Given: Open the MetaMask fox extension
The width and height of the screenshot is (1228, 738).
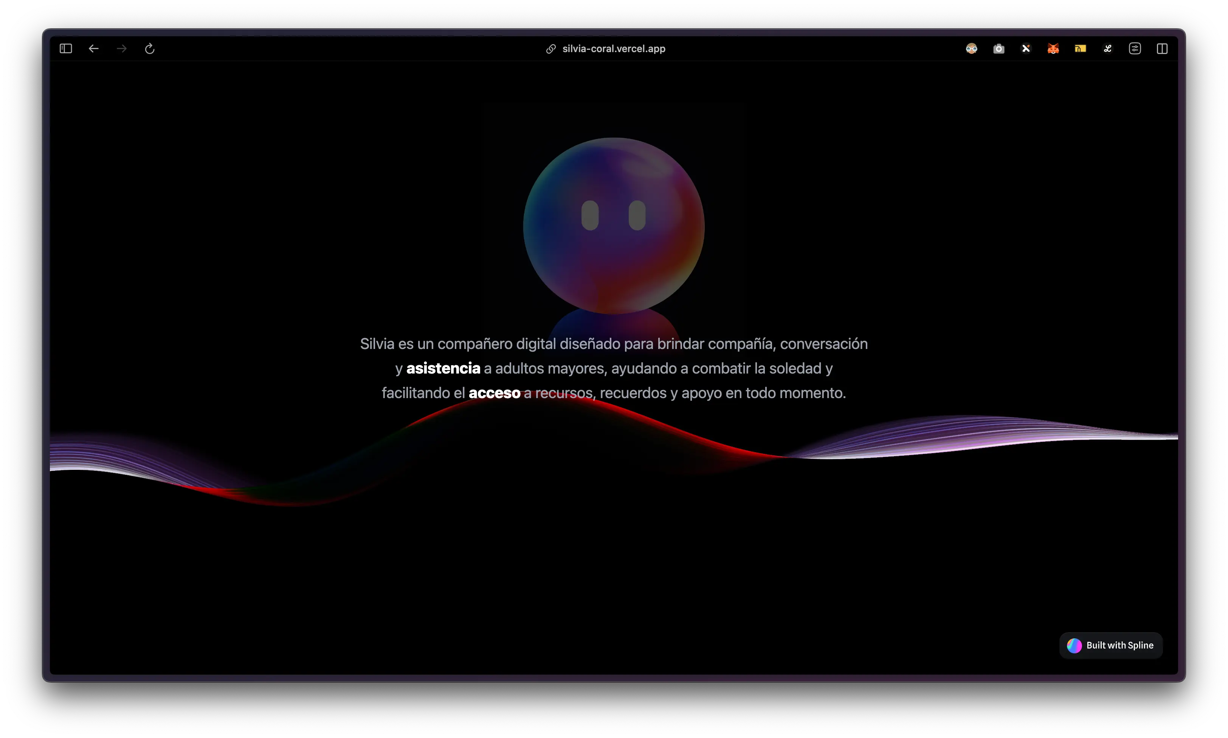Looking at the screenshot, I should (x=1053, y=49).
